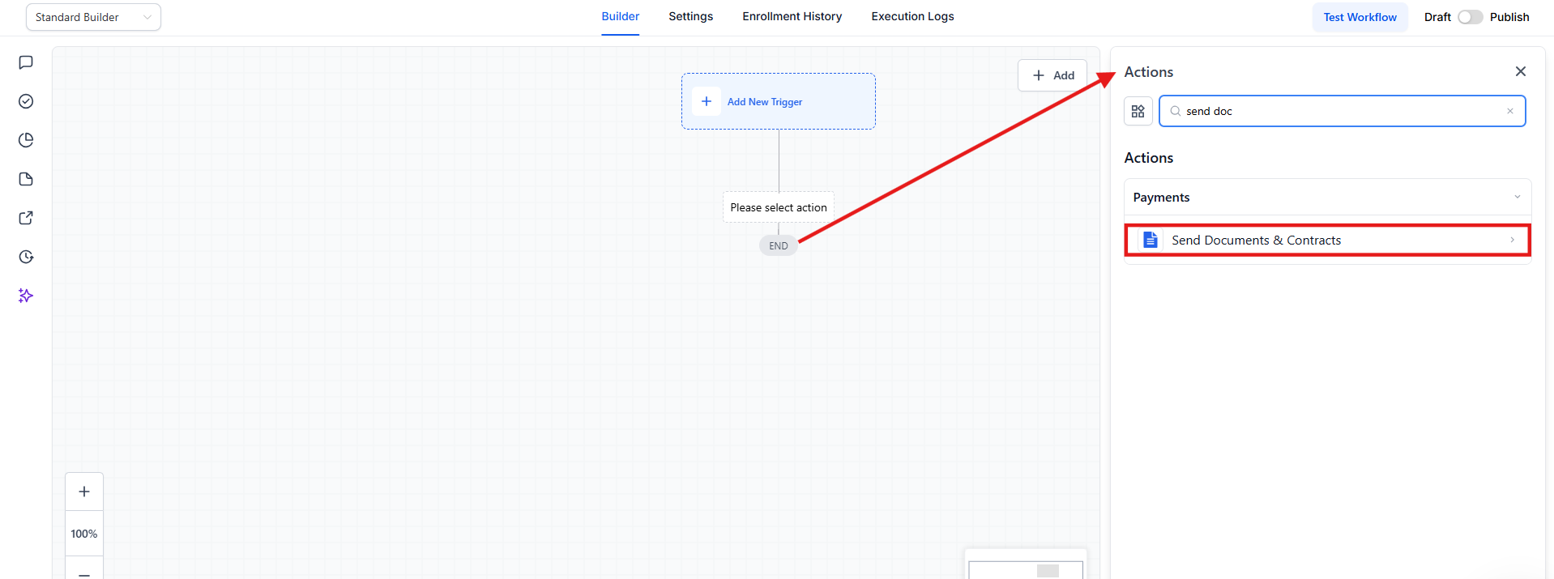Viewport: 1554px width, 579px height.
Task: Click the external link sidebar icon
Action: click(26, 218)
